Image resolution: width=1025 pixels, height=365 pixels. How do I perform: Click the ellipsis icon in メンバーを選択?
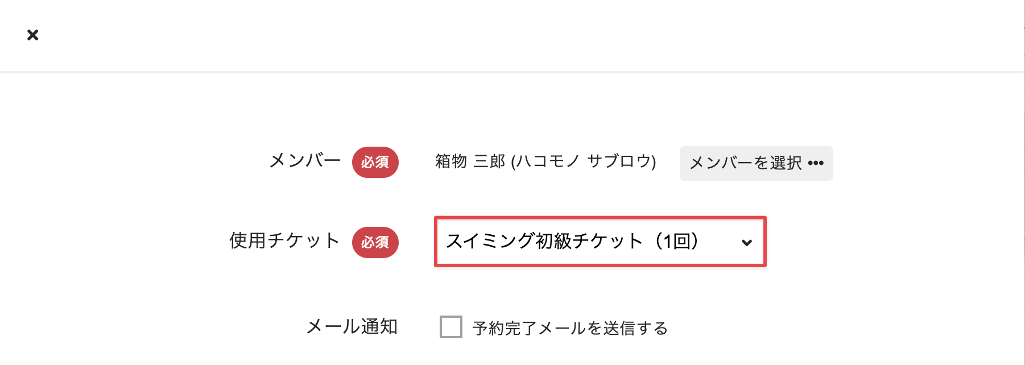pos(816,163)
